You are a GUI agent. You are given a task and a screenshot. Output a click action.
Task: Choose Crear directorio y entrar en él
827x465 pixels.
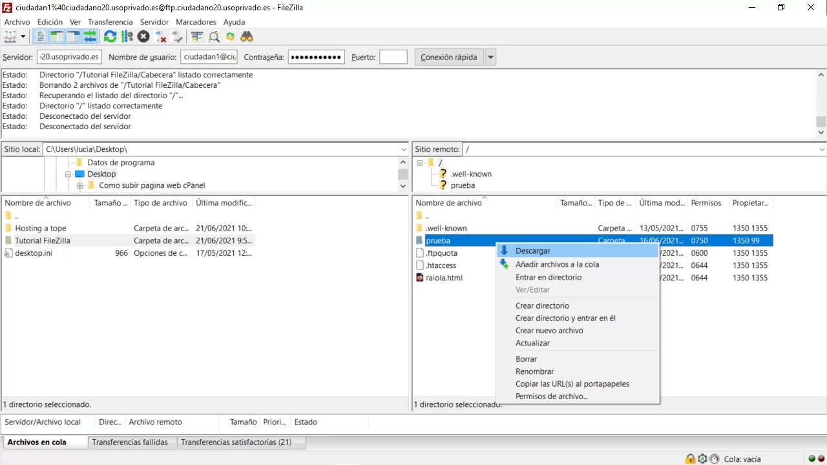point(578,318)
